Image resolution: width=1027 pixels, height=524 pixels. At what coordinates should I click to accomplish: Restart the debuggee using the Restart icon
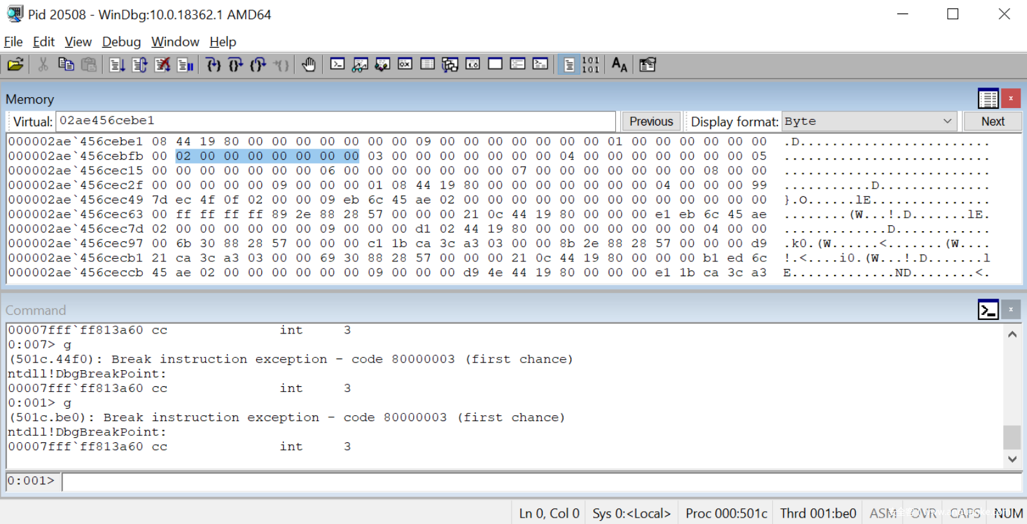[140, 64]
